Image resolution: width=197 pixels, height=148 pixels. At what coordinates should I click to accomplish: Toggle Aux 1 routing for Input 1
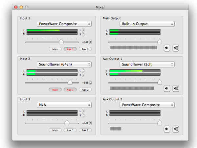[x=70, y=49]
